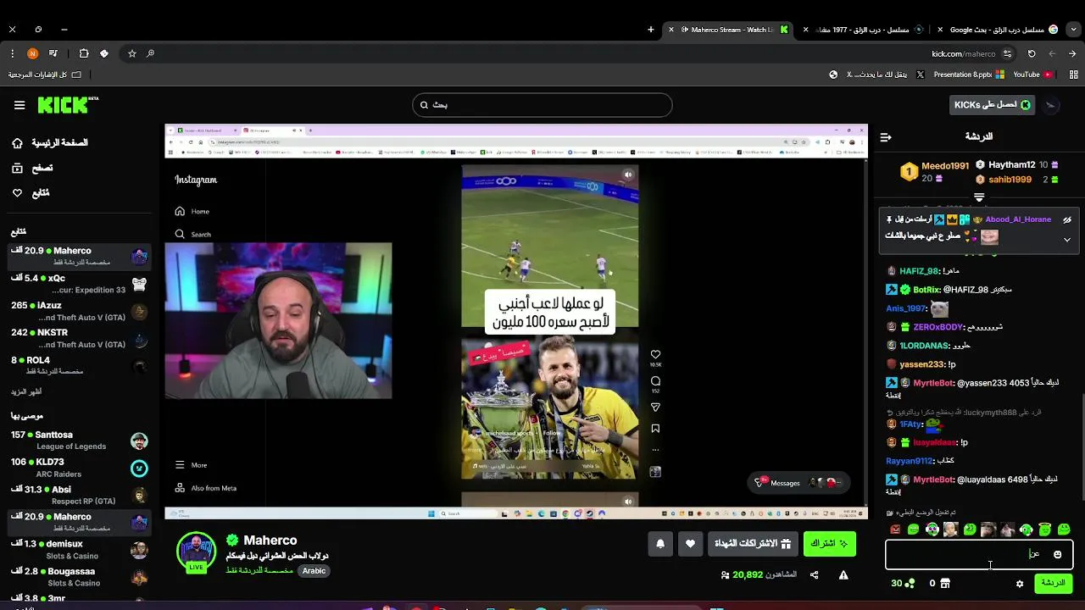
Task: Open demisux Slots & Casino channel
Action: point(79,549)
